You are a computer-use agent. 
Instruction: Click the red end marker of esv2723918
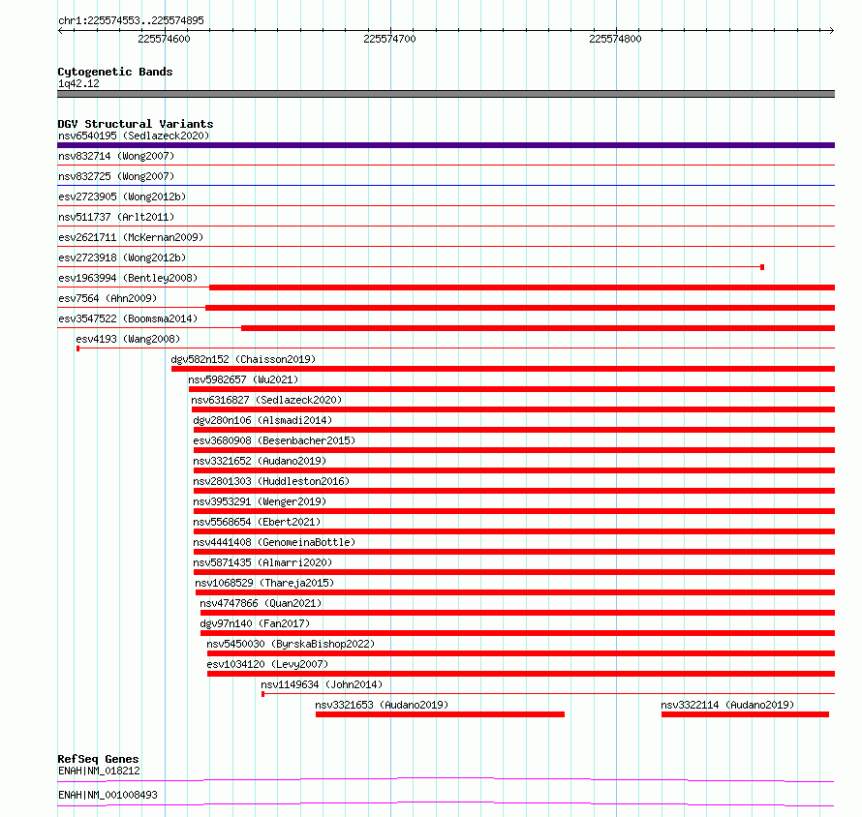(x=762, y=267)
